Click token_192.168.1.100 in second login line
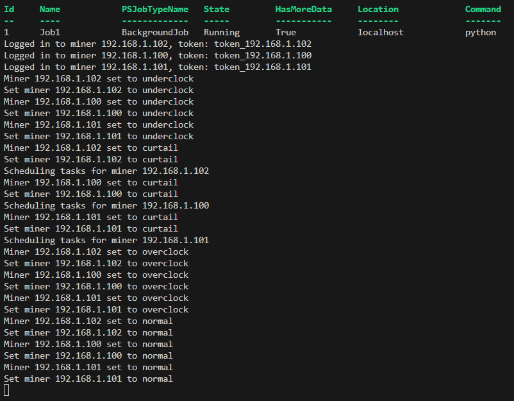This screenshot has height=401, width=514. tap(263, 55)
